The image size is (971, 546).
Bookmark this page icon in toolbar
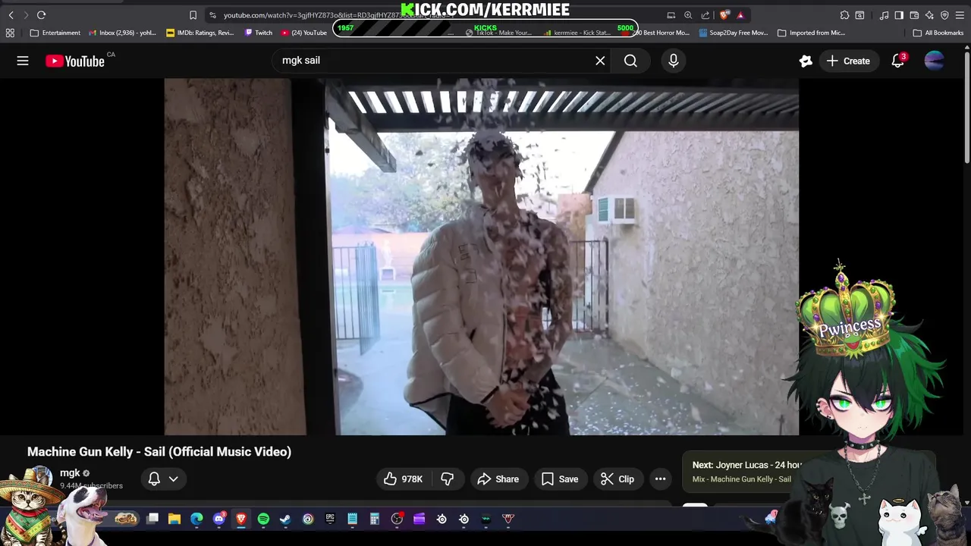coord(193,15)
